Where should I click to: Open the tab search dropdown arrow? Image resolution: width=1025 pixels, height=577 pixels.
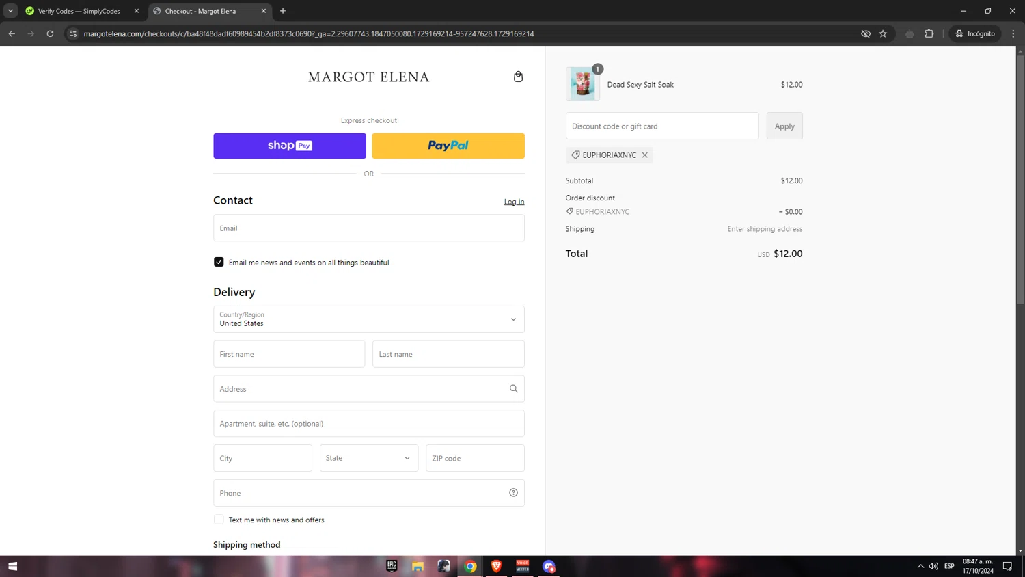click(10, 11)
